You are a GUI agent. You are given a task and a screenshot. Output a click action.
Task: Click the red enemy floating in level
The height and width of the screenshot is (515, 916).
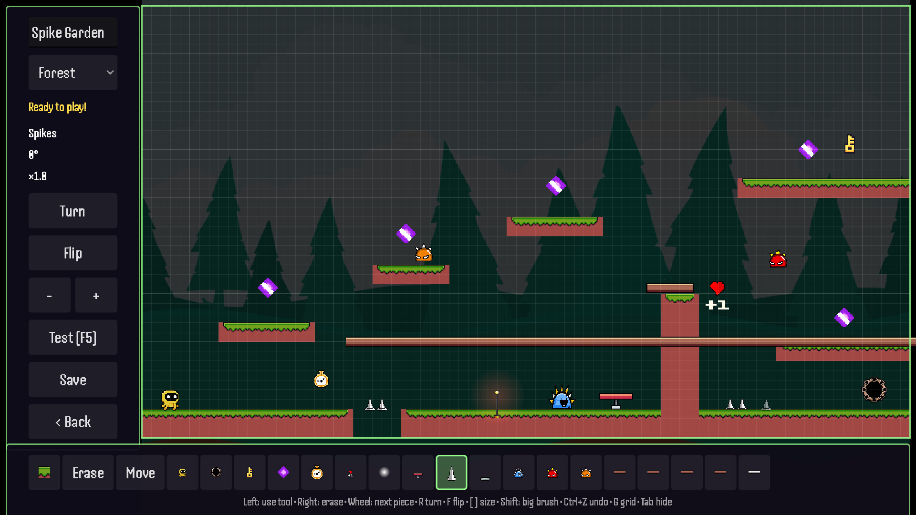(x=778, y=259)
